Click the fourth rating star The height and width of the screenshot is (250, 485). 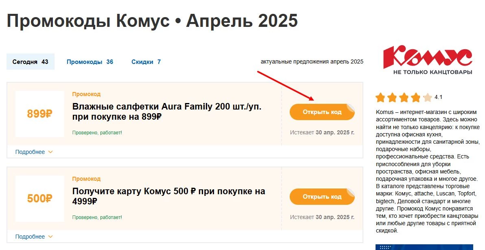pyautogui.click(x=415, y=97)
